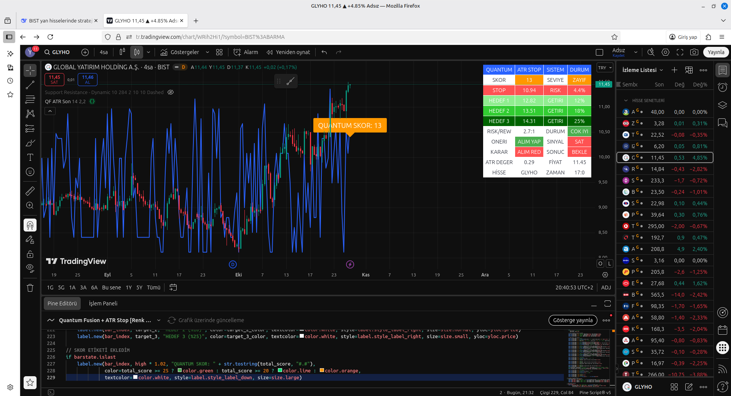Click the undo arrow in toolbar

[x=324, y=52]
